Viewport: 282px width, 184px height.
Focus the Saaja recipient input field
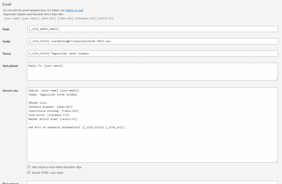[152, 29]
